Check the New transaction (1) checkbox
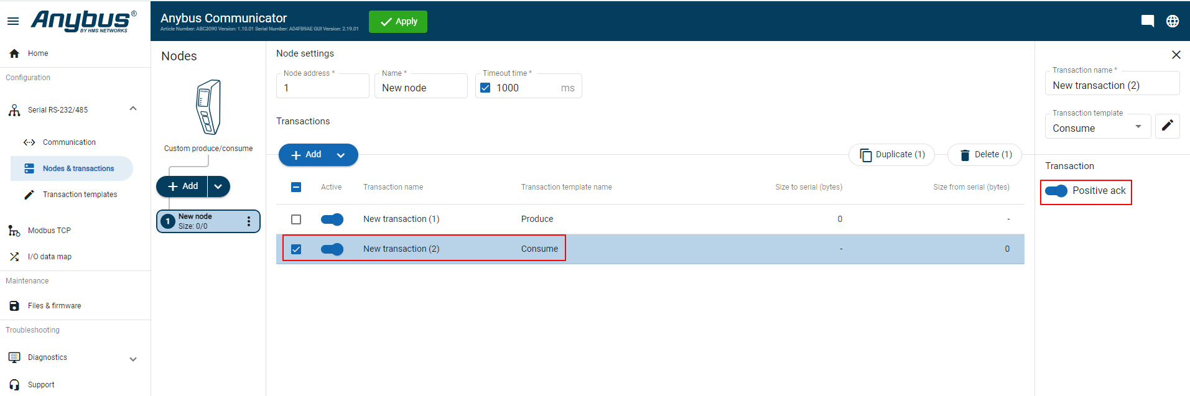Viewport: 1190px width, 396px height. click(x=296, y=219)
